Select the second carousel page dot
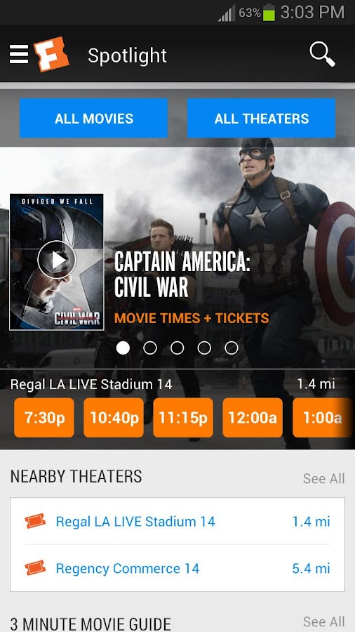355x632 pixels. (x=150, y=348)
